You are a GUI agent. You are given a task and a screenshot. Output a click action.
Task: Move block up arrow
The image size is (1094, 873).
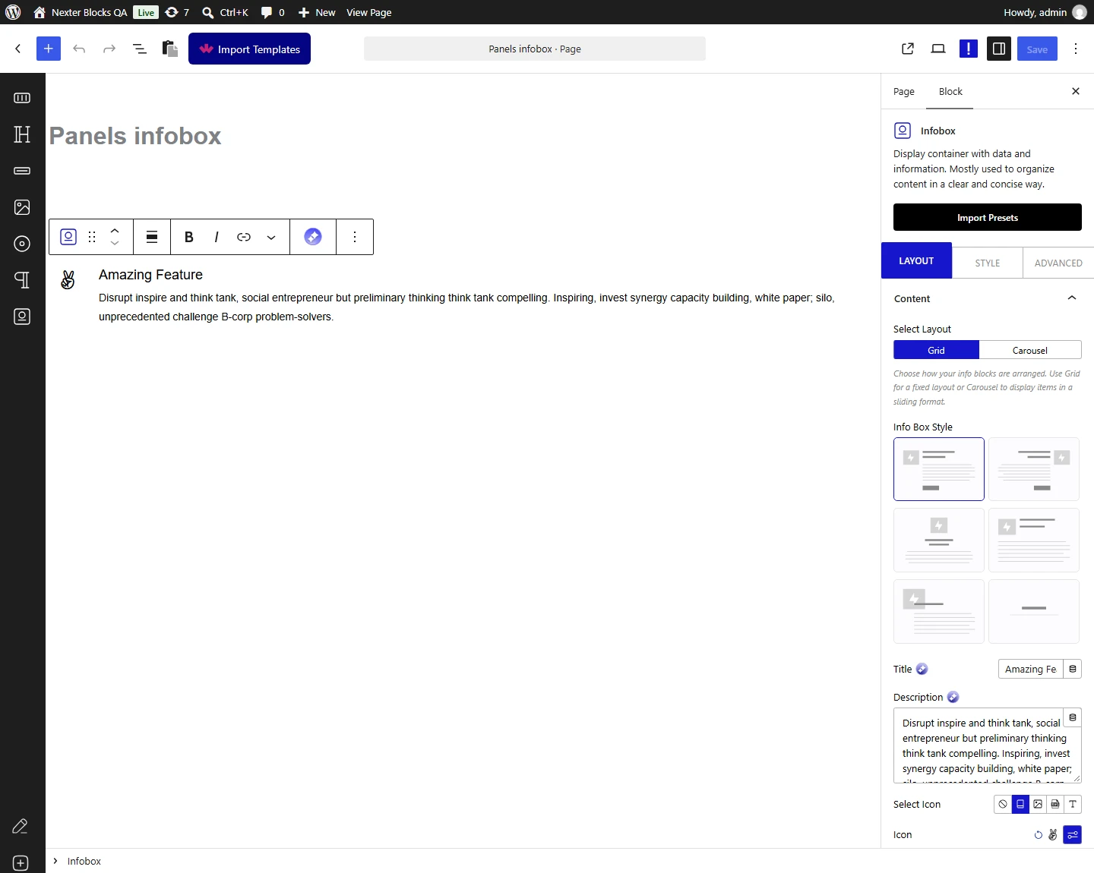click(x=115, y=230)
